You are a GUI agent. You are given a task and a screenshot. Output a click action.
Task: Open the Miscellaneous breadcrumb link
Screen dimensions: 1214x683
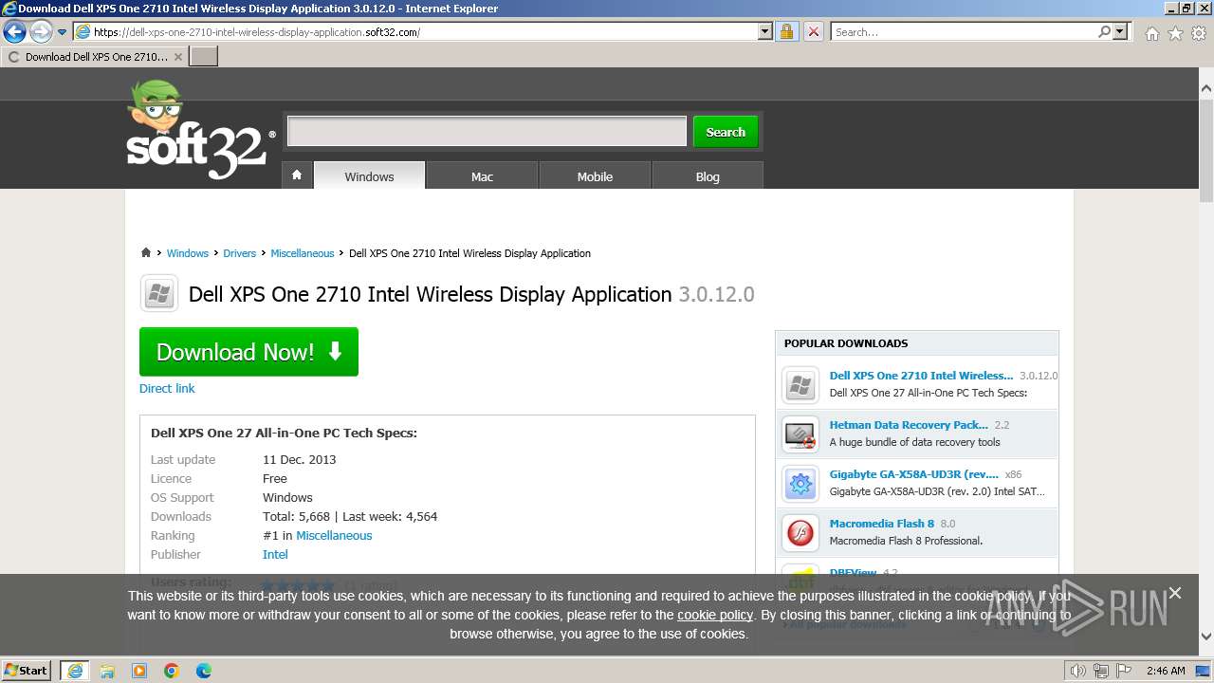(x=302, y=253)
